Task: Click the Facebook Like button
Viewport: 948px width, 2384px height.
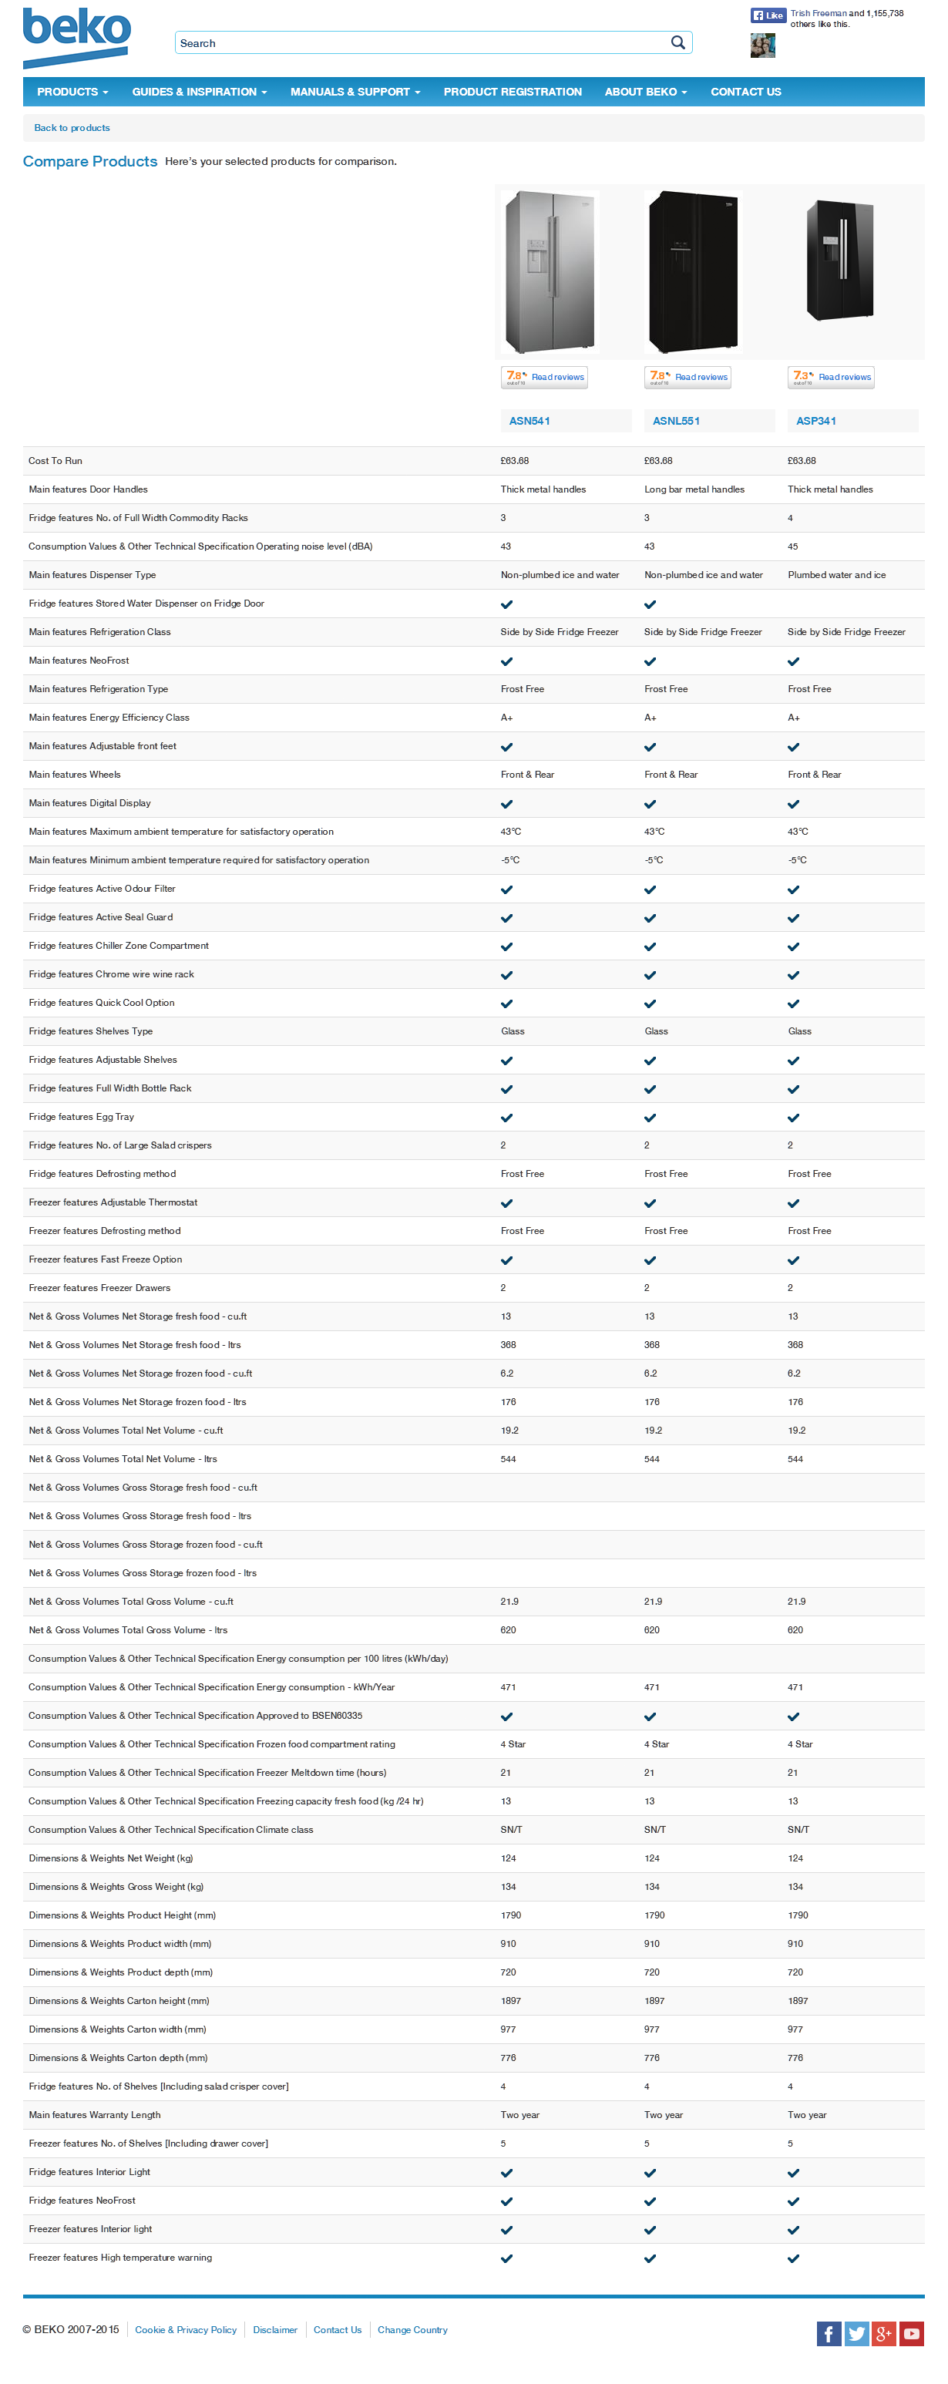Action: [x=768, y=15]
